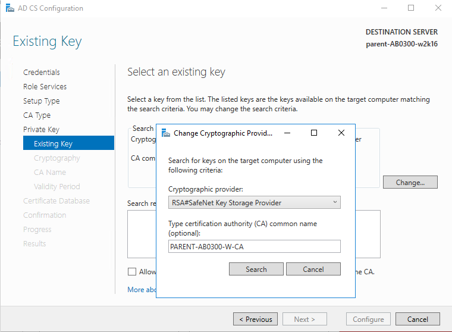Click the parent-AB0300-w2k16 server name
Screen dimensions: 452x332
402,44
